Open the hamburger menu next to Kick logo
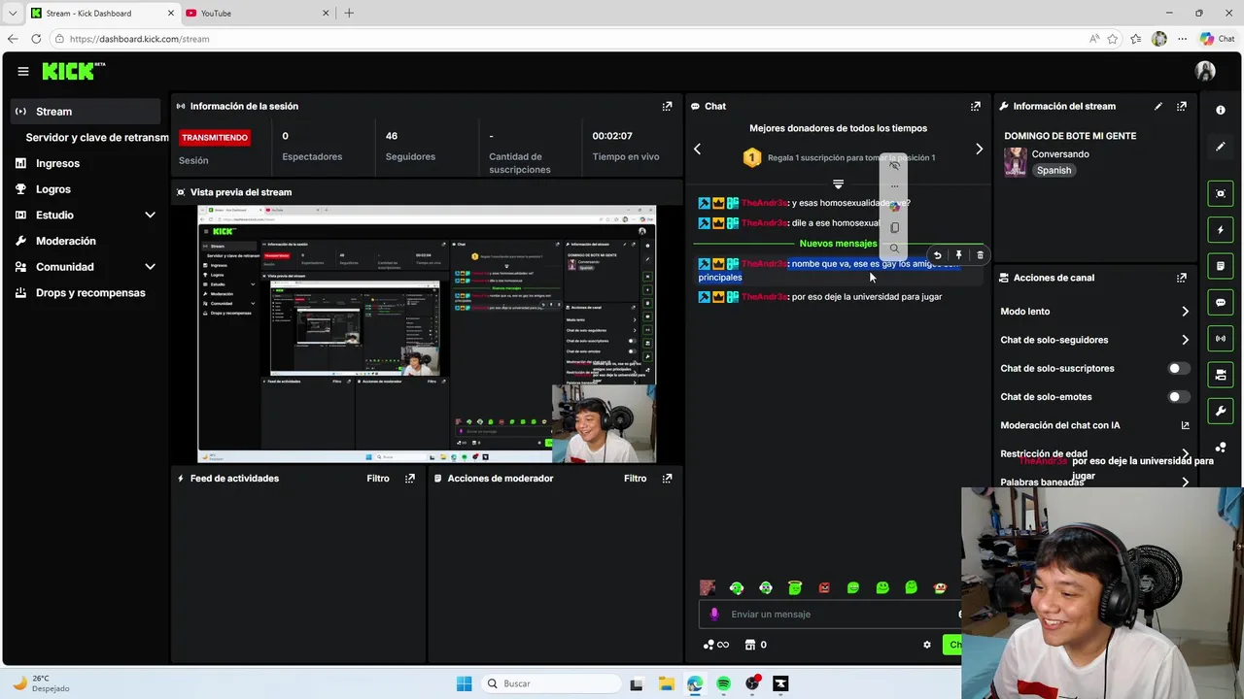The height and width of the screenshot is (699, 1244). pos(23,71)
